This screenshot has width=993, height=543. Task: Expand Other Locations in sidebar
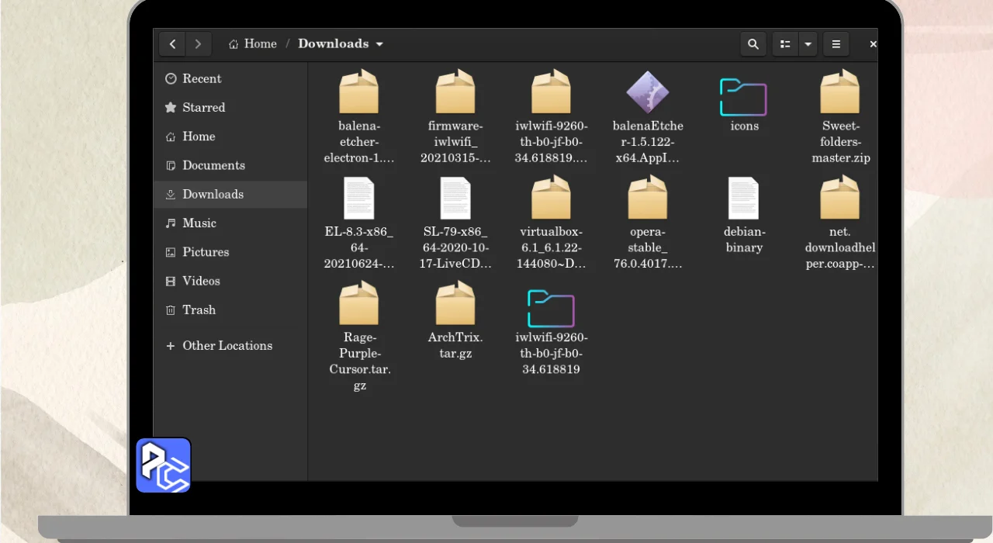tap(227, 346)
